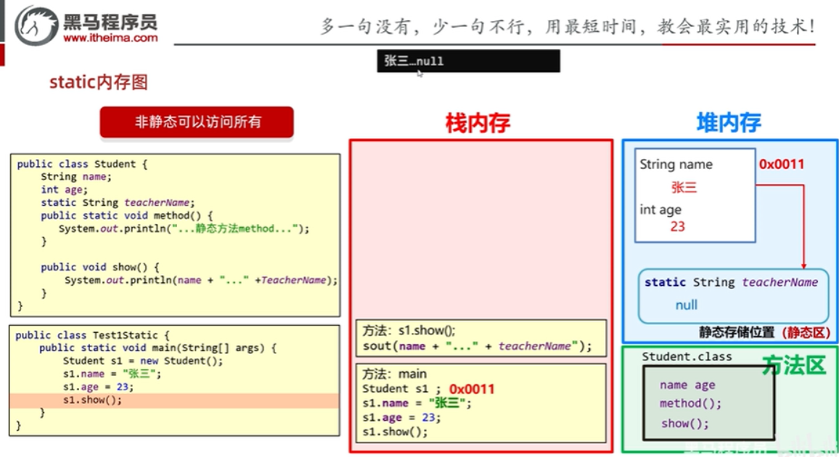Switch to the static内存图 title
The height and width of the screenshot is (457, 839).
coord(98,83)
